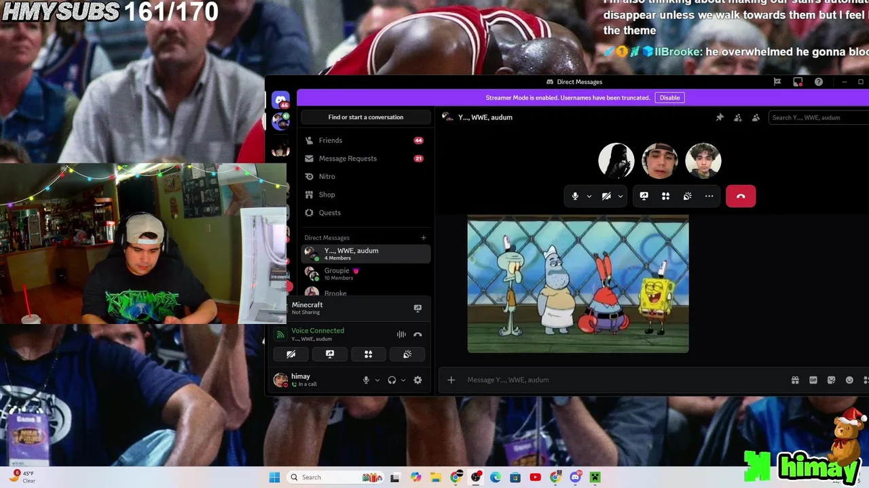Open User Settings gear icon

tap(418, 380)
